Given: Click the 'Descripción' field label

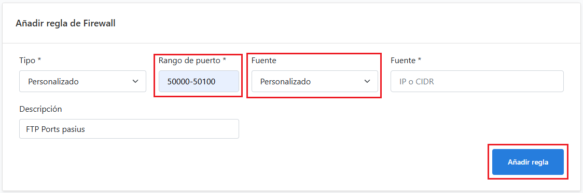Looking at the screenshot, I should 40,109.
